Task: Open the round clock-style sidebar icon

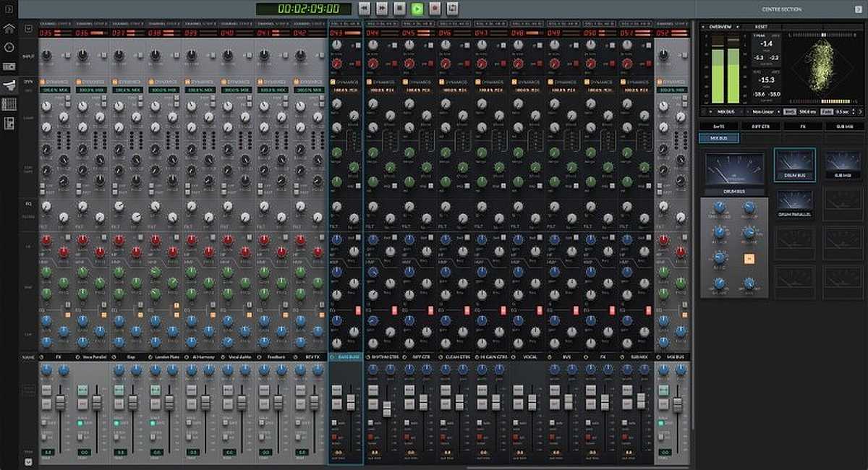Action: pos(9,48)
